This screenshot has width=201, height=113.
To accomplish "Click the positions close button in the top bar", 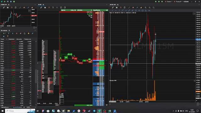I will point(178,2).
